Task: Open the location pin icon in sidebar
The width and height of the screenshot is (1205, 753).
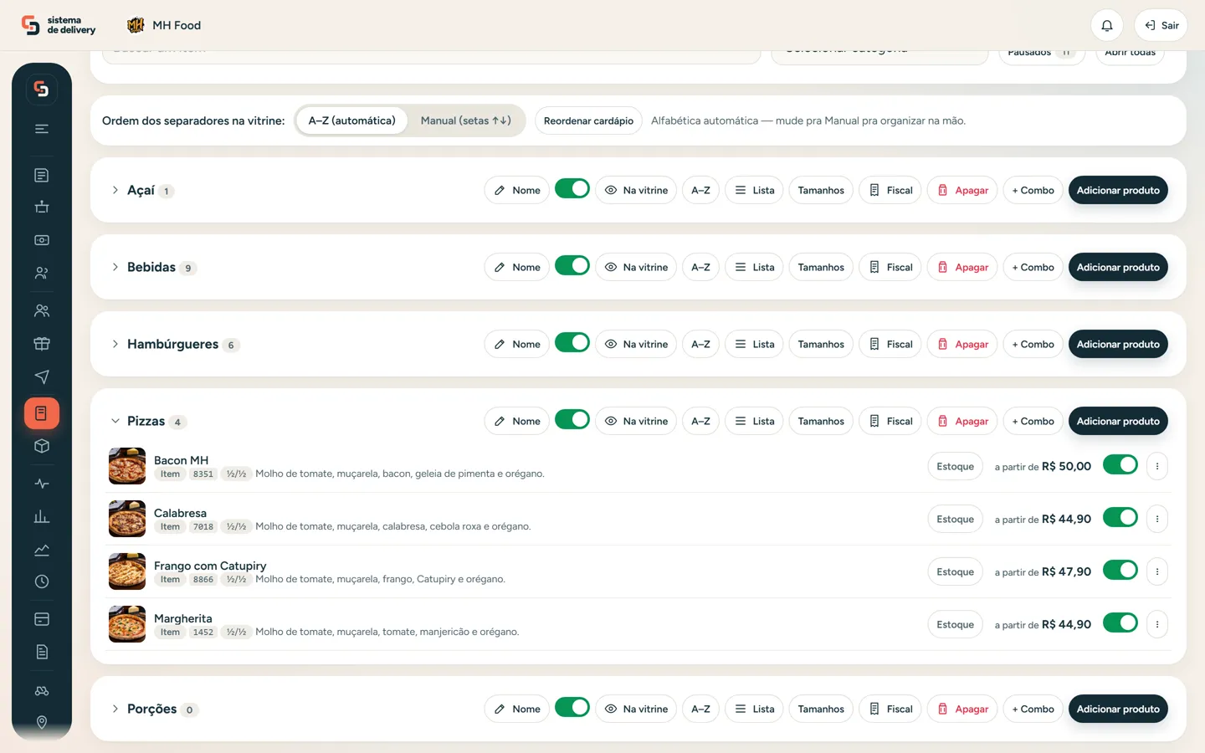Action: (x=42, y=722)
